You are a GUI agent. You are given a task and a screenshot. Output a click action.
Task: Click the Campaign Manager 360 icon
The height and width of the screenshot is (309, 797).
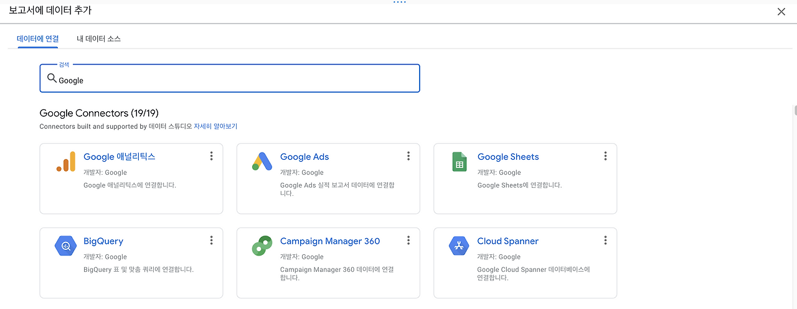tap(262, 246)
